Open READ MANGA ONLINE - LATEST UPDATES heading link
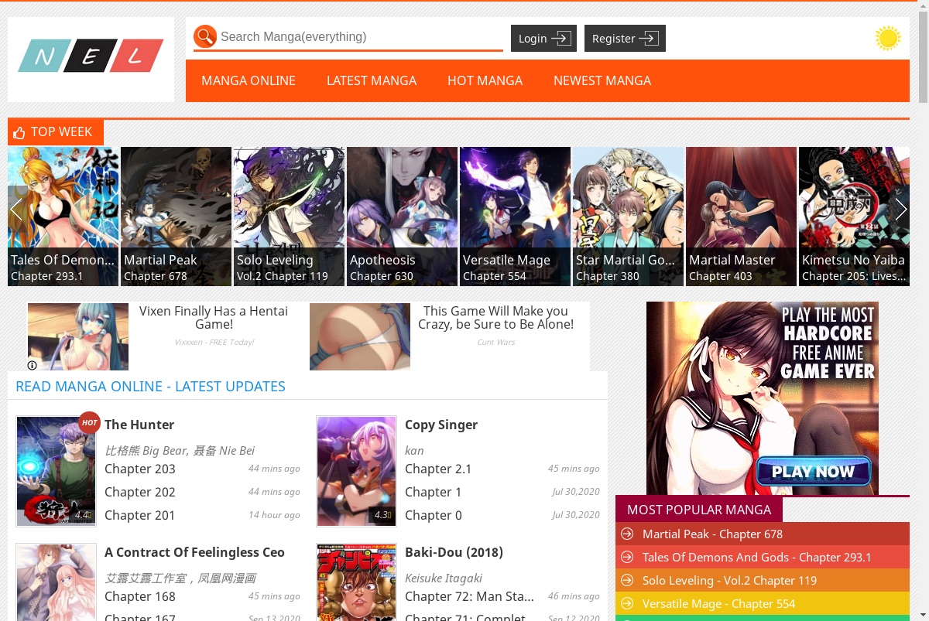The image size is (929, 621). (x=150, y=387)
